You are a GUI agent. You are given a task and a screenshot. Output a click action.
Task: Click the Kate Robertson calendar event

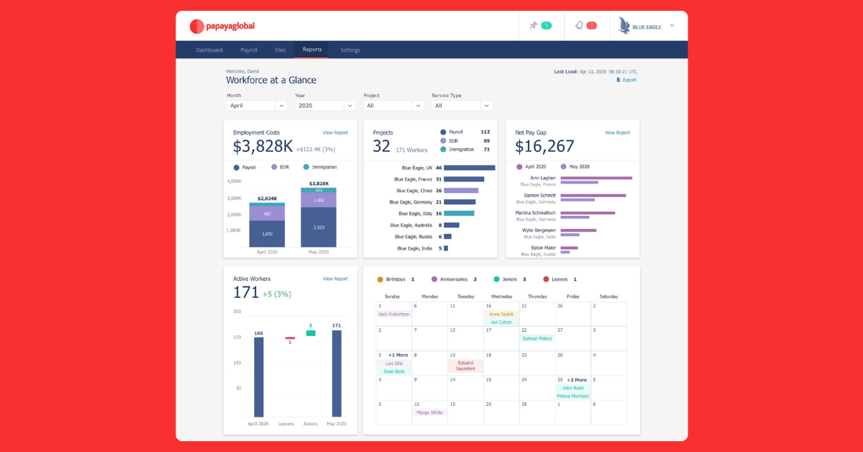pyautogui.click(x=393, y=314)
